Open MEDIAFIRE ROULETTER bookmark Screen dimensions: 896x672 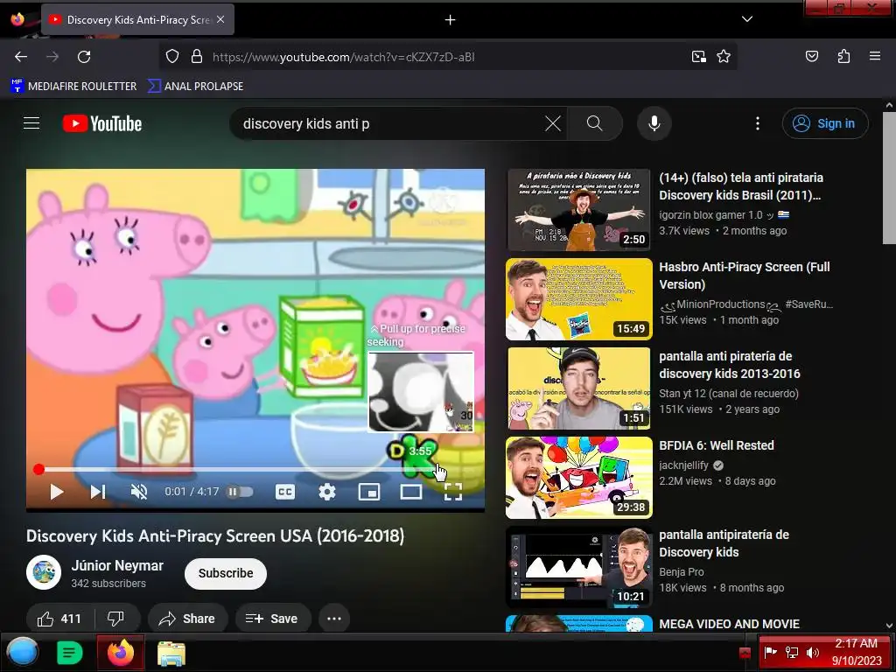(74, 87)
